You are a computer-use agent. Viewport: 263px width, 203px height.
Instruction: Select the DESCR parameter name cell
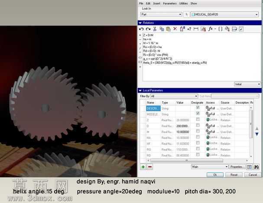[153, 109]
